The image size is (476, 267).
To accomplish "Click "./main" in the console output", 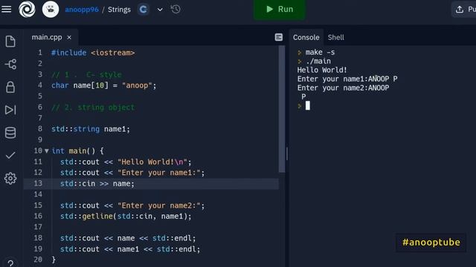I will tap(318, 61).
